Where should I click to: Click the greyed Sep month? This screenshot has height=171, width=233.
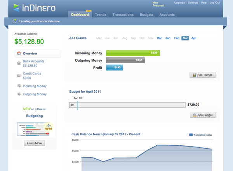133,38
